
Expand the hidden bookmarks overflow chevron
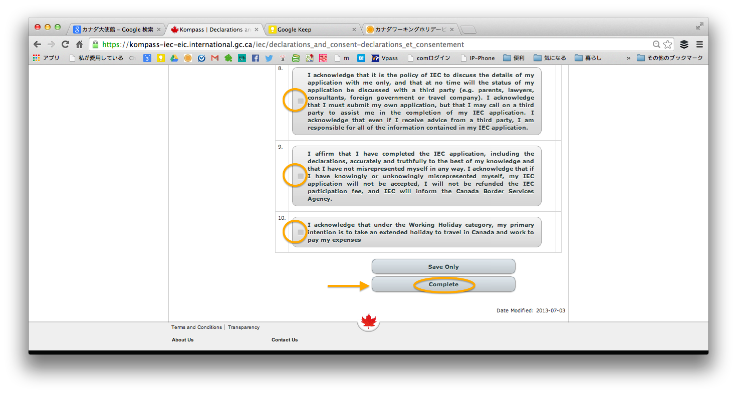pos(628,58)
